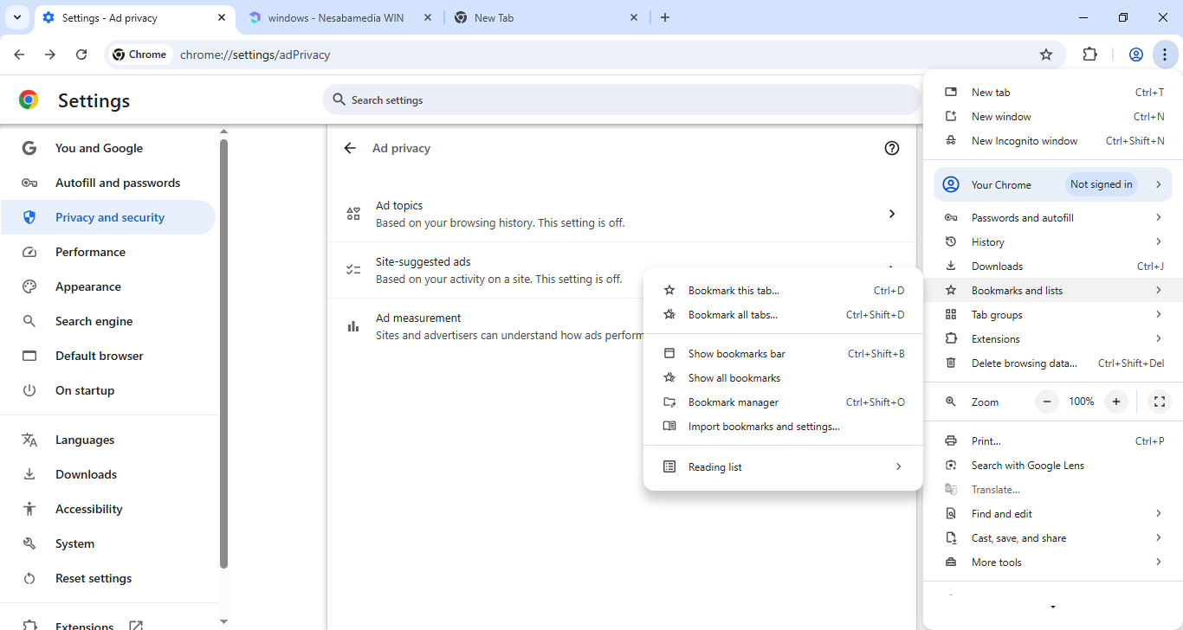Choose Show bookmarks bar option

tap(736, 354)
